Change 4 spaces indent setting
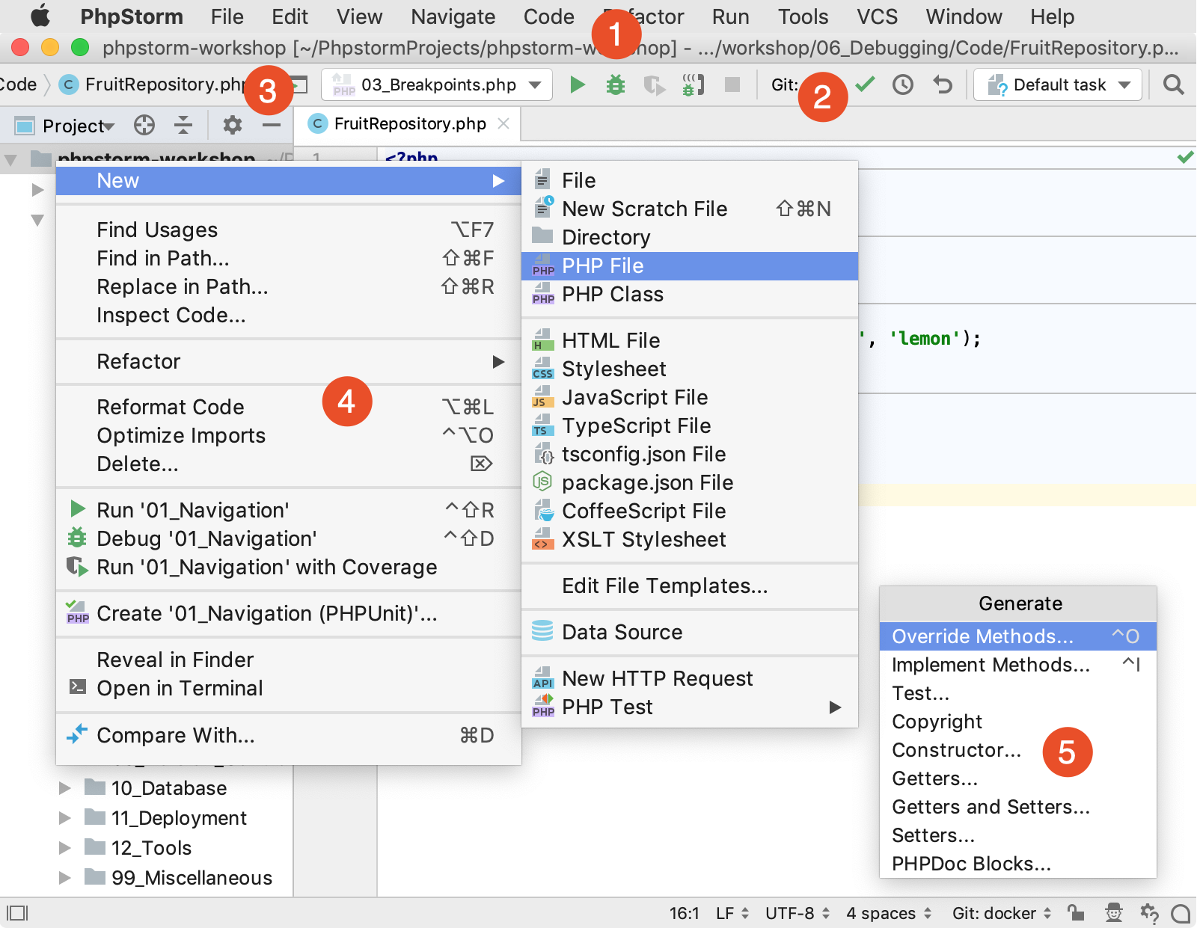This screenshot has height=928, width=1197. (889, 913)
